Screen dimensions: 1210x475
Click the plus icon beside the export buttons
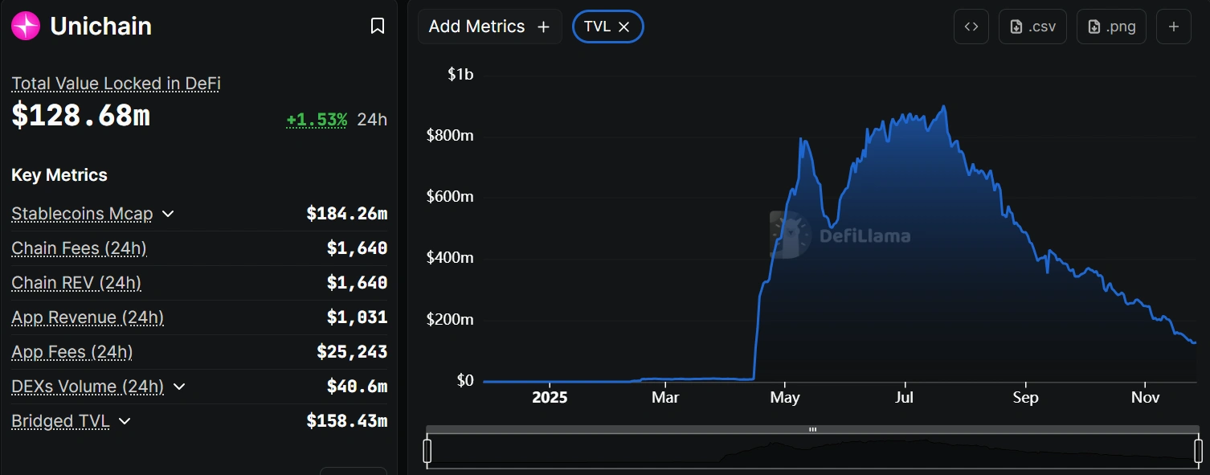click(x=1174, y=27)
